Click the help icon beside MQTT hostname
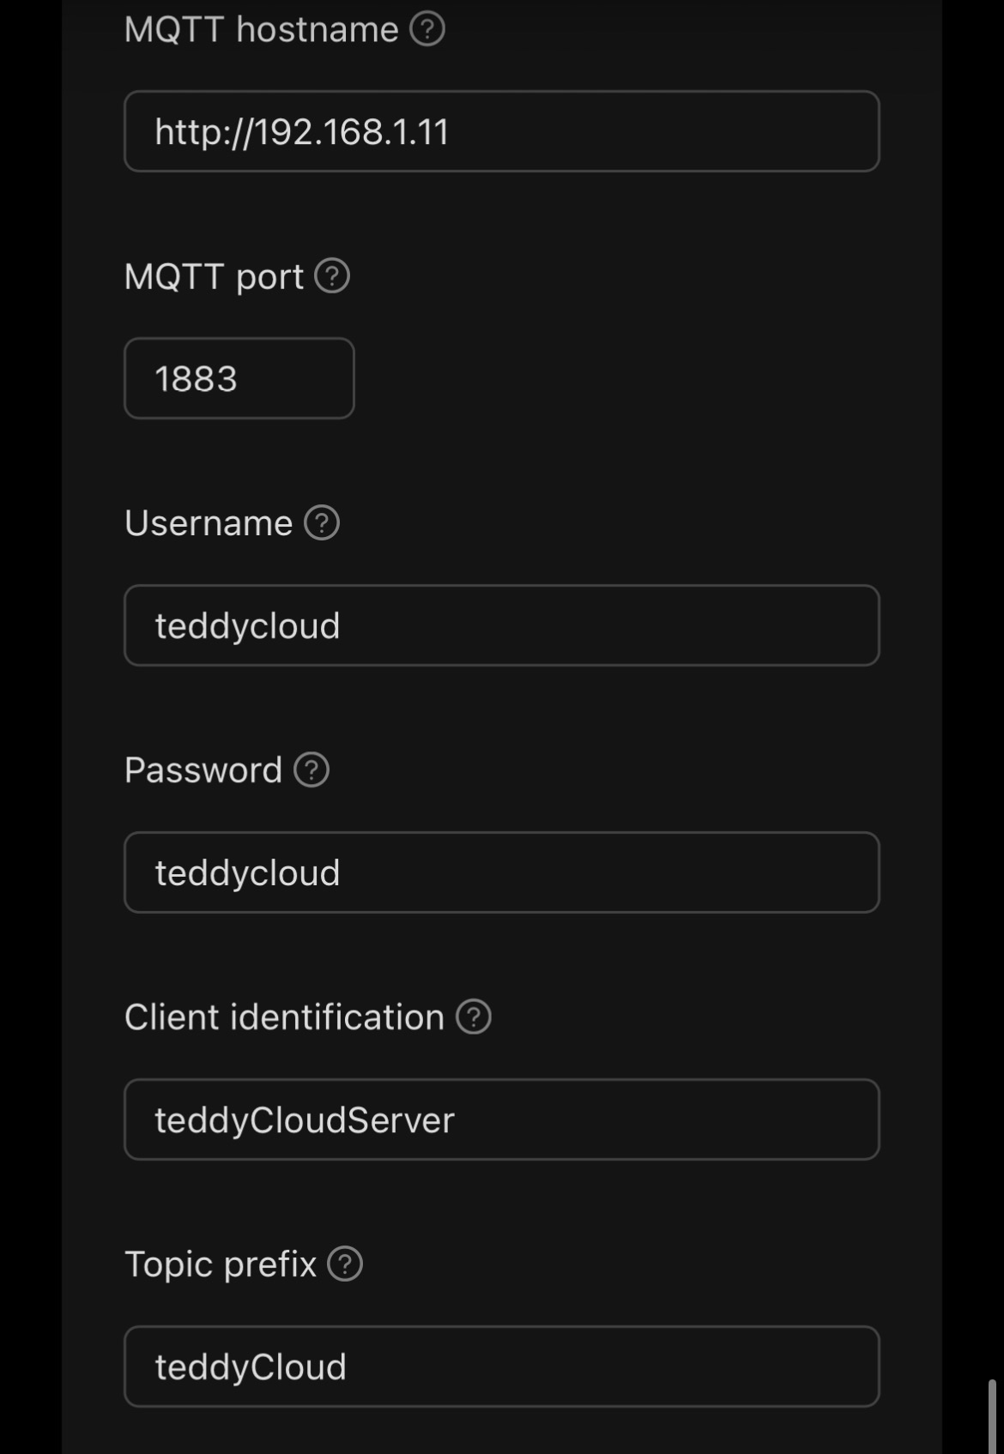Screen dimensions: 1004x1454 click(x=427, y=29)
